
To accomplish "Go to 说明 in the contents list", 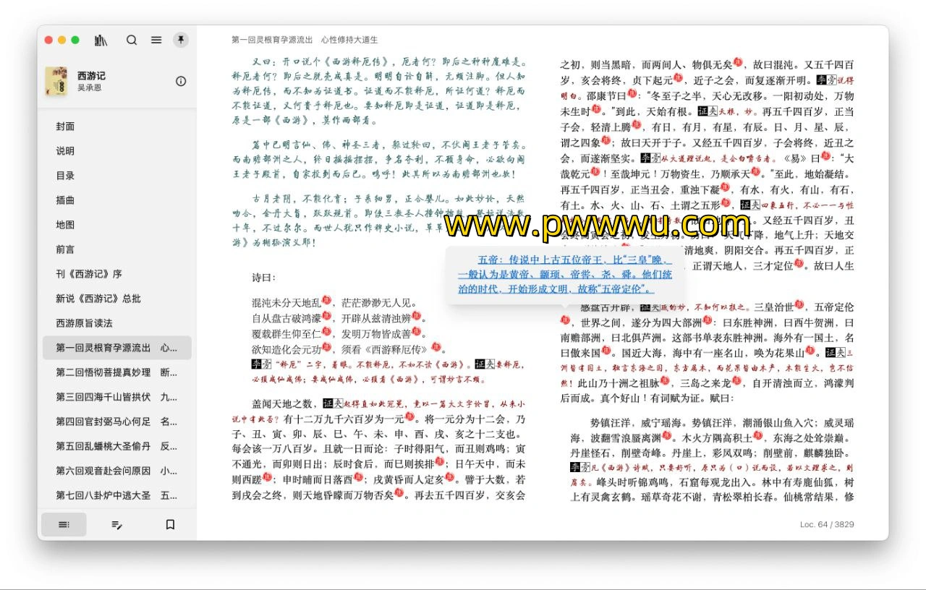I will [117, 151].
